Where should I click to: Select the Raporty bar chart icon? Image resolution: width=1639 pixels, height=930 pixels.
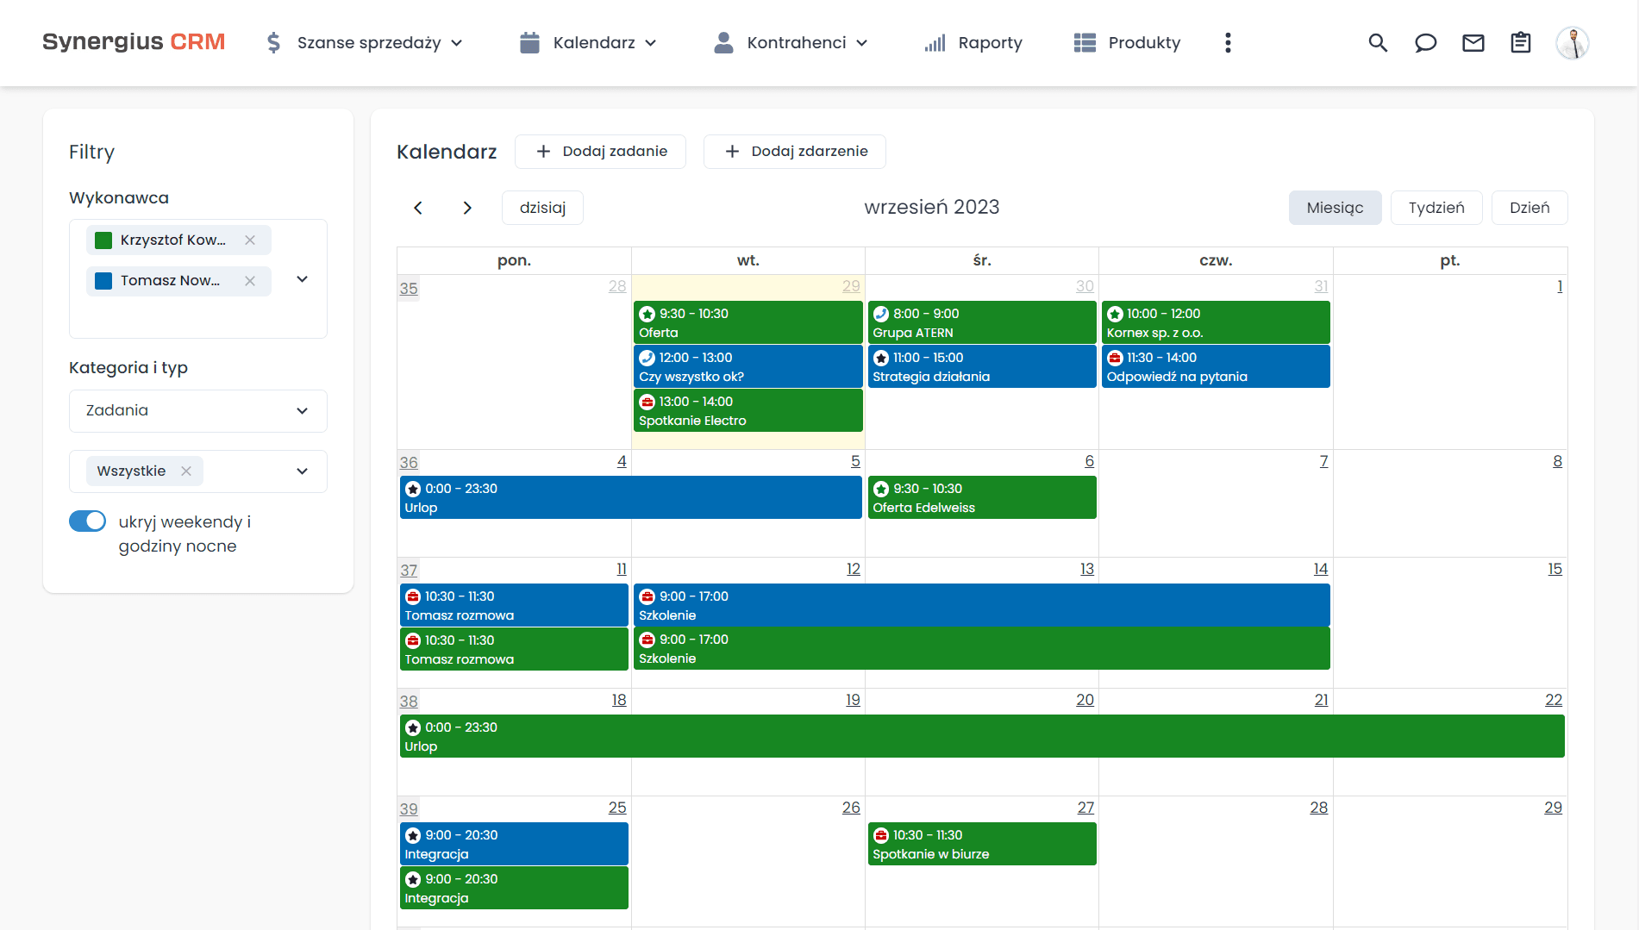pyautogui.click(x=935, y=42)
